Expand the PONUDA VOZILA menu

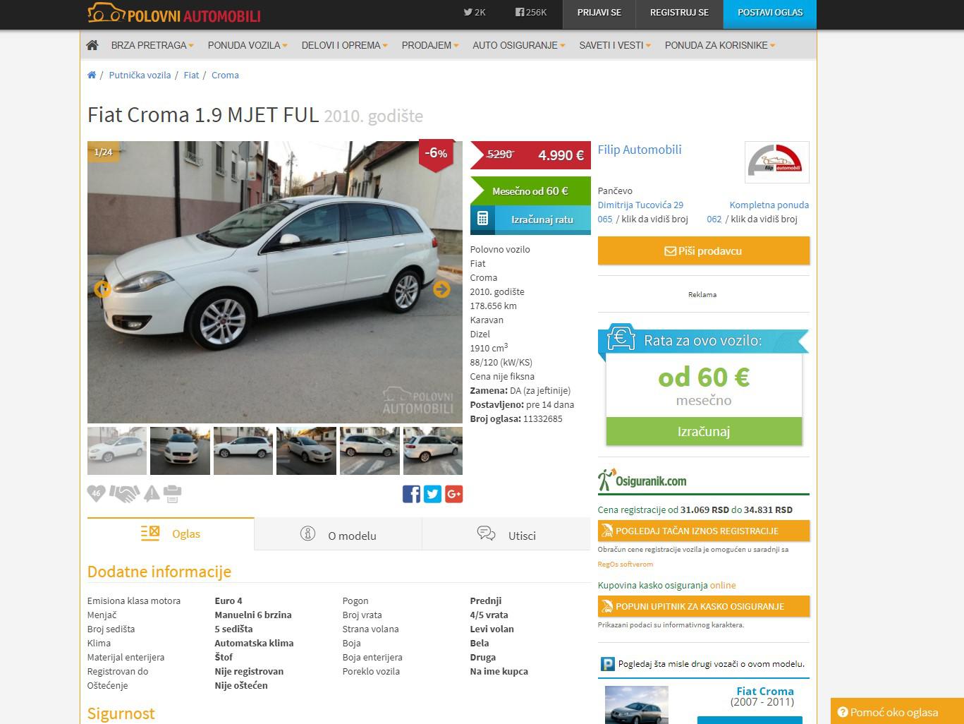coord(248,45)
